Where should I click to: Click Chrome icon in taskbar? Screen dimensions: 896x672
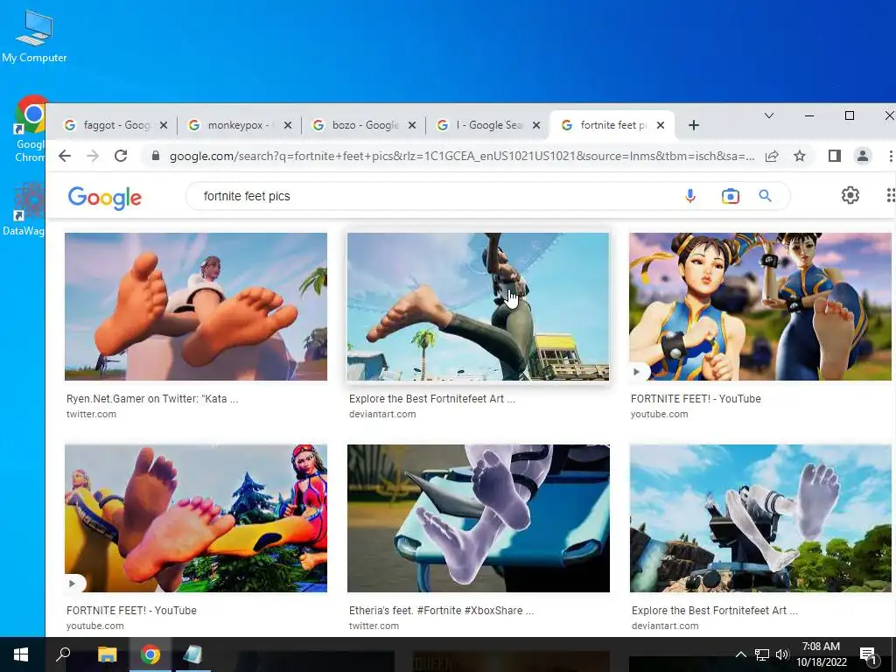click(150, 654)
